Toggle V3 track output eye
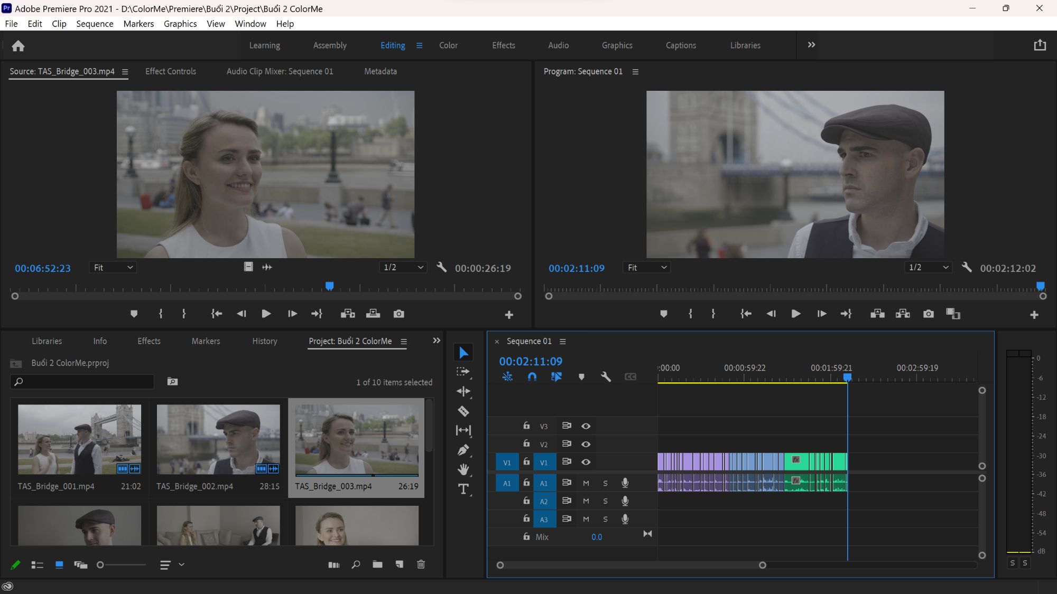The width and height of the screenshot is (1057, 594). [586, 426]
